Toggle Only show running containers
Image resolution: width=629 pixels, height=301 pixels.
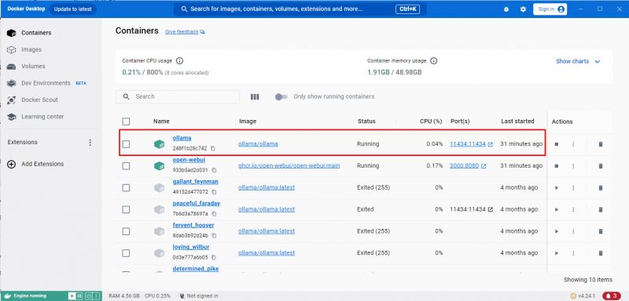281,96
